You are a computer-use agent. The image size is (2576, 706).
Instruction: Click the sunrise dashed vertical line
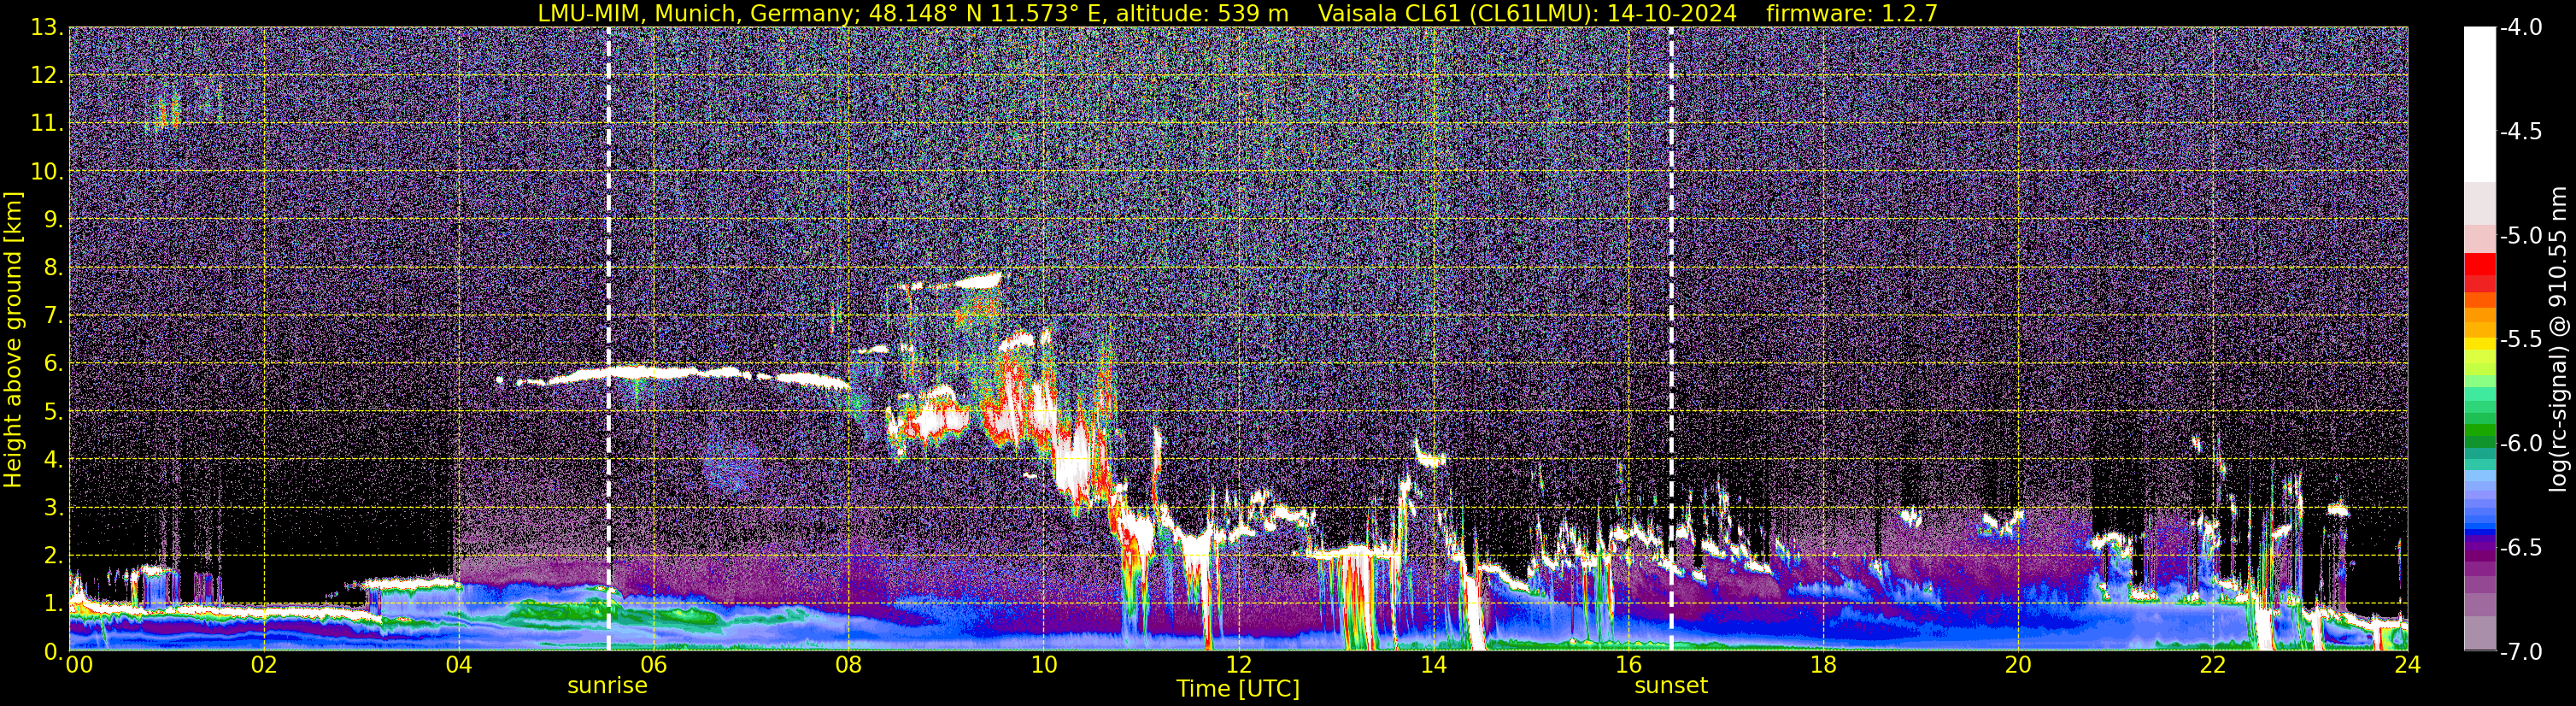pos(608,339)
